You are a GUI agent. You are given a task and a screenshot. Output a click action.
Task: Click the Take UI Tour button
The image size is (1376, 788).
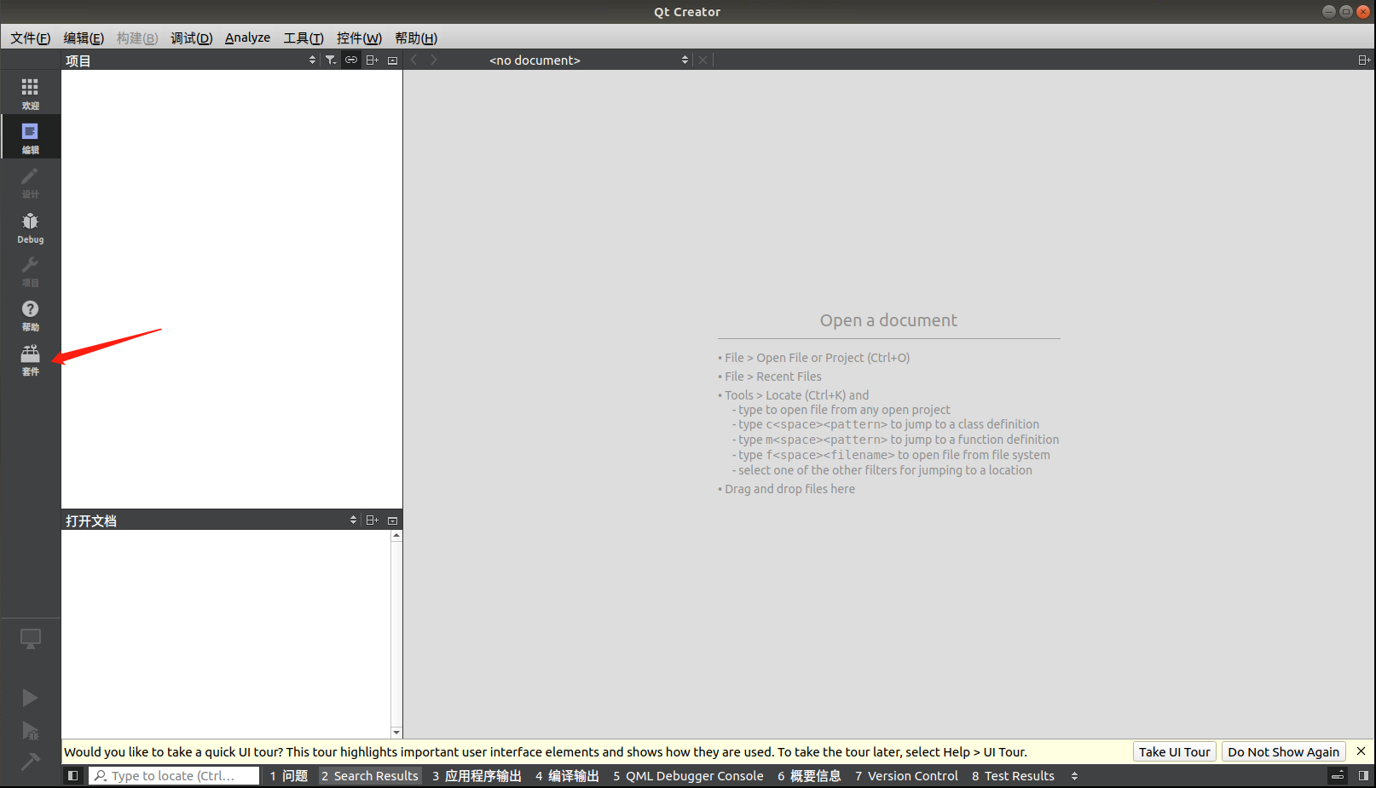pyautogui.click(x=1174, y=751)
